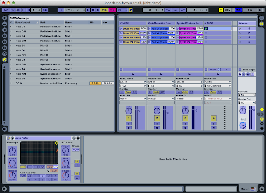Viewport: 266px width, 193px height.
Task: Click the TAP tempo button
Action: click(6, 10)
